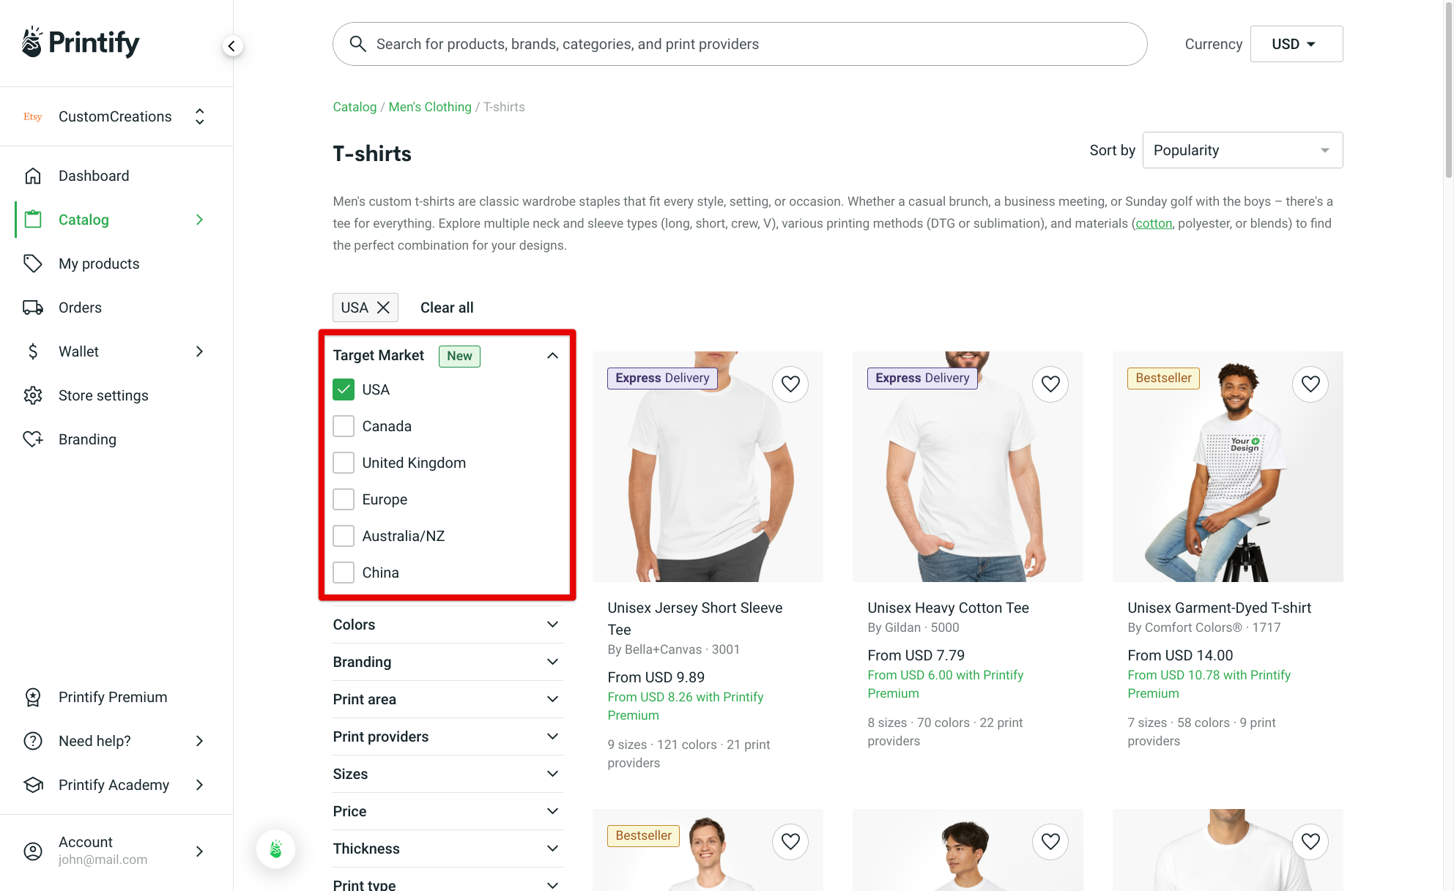
Task: Open the cotton link in the description
Action: [x=1154, y=223]
